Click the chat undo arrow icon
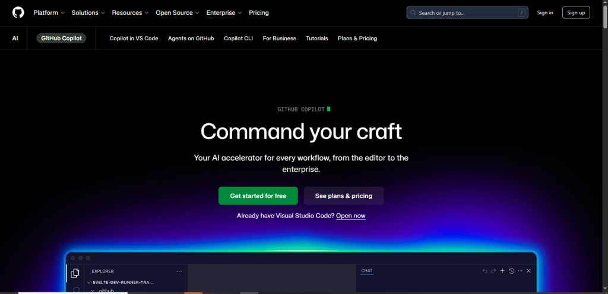The width and height of the screenshot is (608, 294). click(484, 271)
